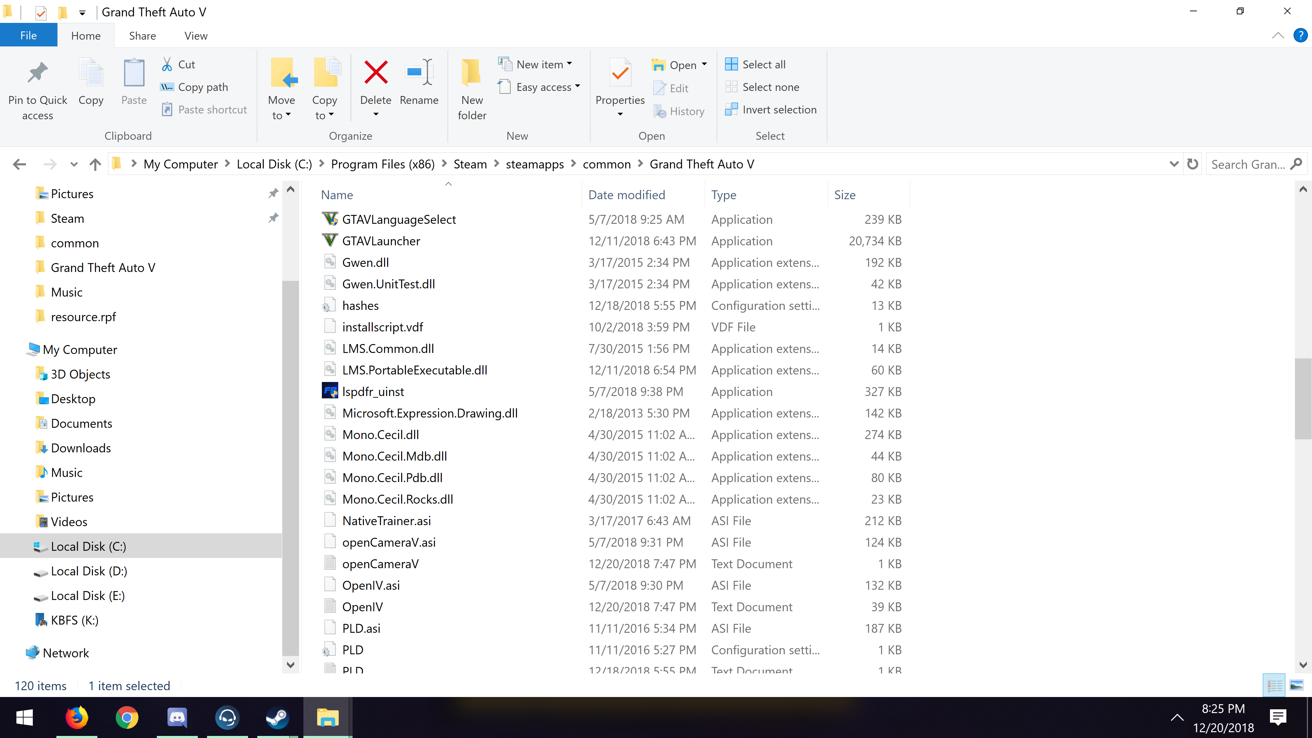
Task: Click the file list vertical scrollbar thumb
Action: tap(1303, 399)
